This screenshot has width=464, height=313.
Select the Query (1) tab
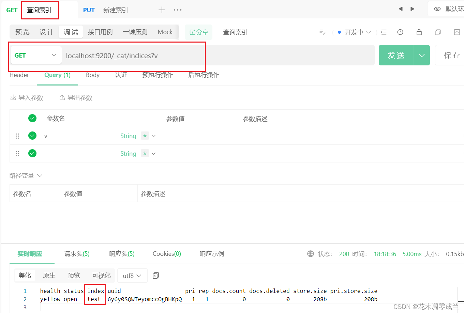pyautogui.click(x=57, y=75)
